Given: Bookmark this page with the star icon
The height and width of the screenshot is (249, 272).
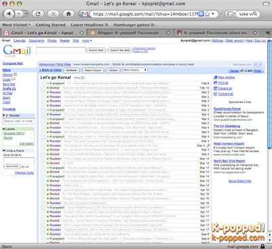Looking at the screenshot, I should tap(207, 14).
